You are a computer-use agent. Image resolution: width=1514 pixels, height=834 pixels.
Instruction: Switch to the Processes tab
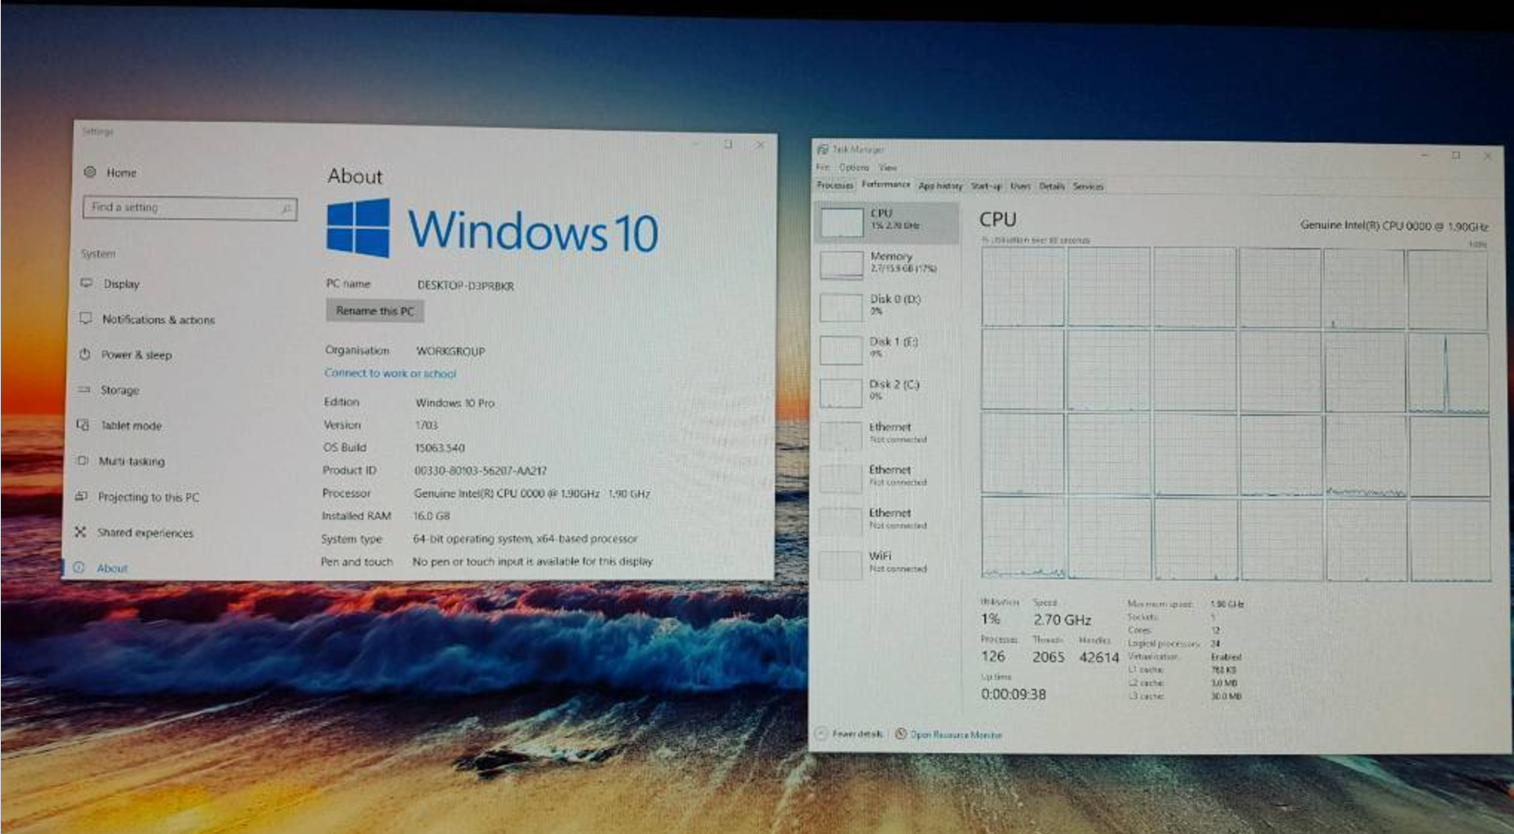(x=835, y=186)
